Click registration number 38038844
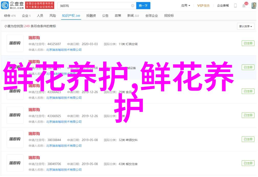The image size is (258, 177). click(x=54, y=140)
